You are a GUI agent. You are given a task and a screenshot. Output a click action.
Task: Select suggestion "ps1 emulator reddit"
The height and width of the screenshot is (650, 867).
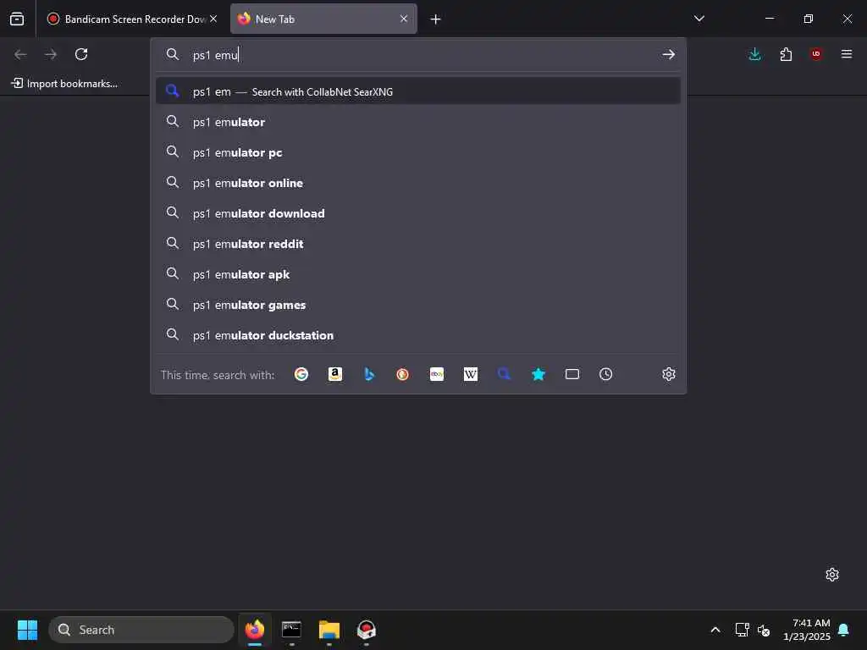pyautogui.click(x=418, y=244)
